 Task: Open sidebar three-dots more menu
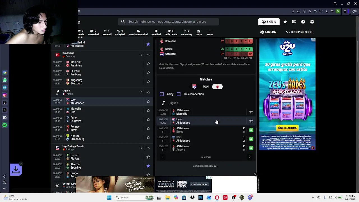pos(4,189)
